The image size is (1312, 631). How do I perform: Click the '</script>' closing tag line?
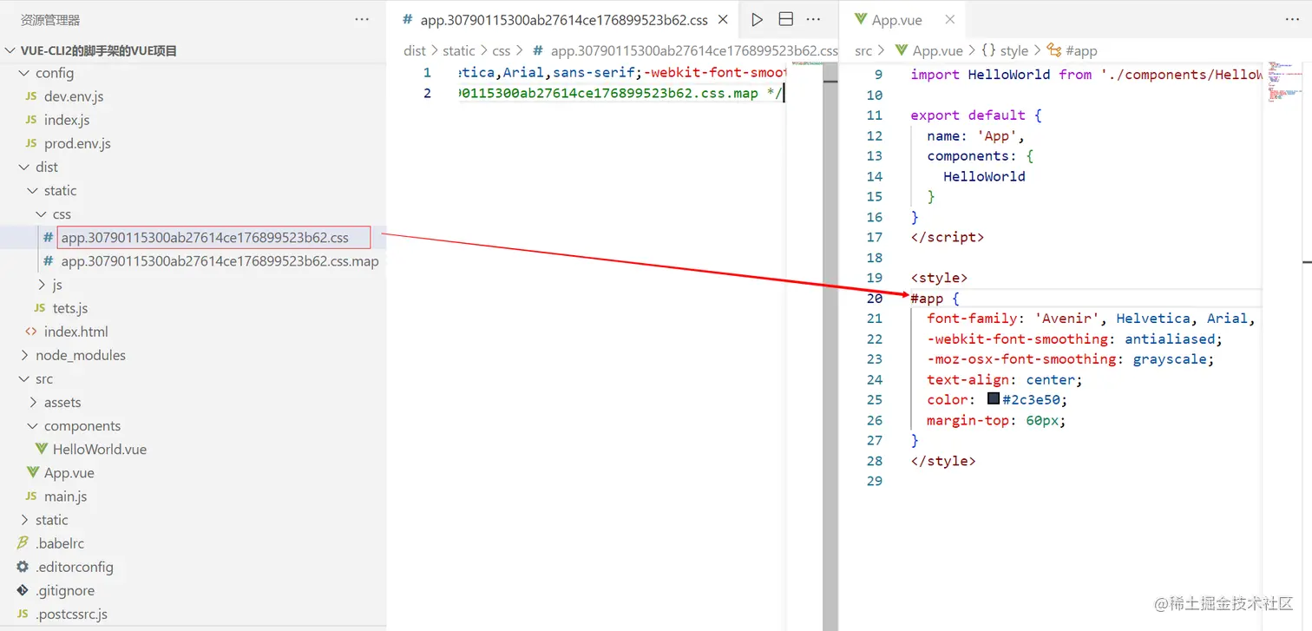coord(948,237)
